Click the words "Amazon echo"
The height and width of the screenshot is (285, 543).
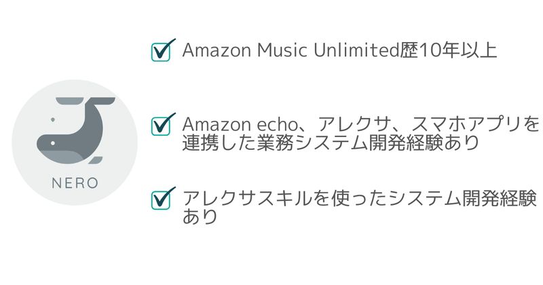click(x=227, y=124)
